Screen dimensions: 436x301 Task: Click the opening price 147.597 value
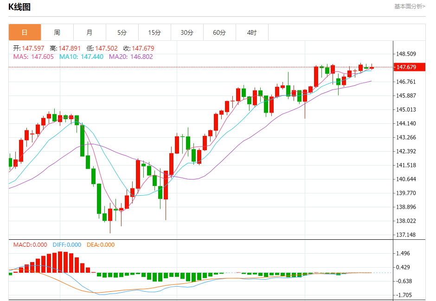33,48
